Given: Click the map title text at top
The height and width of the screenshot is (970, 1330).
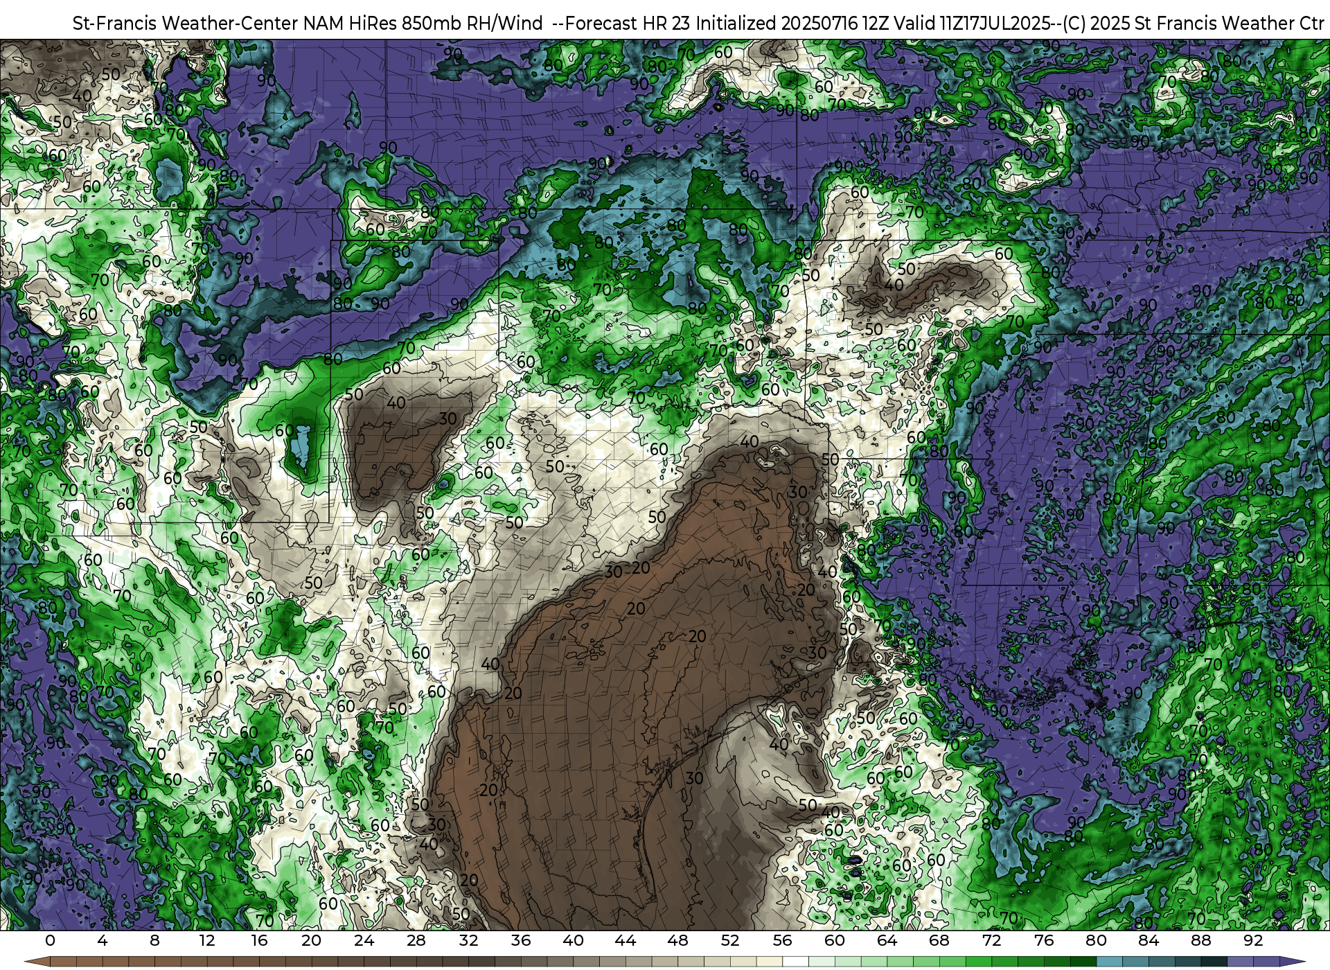Looking at the screenshot, I should click(x=698, y=23).
